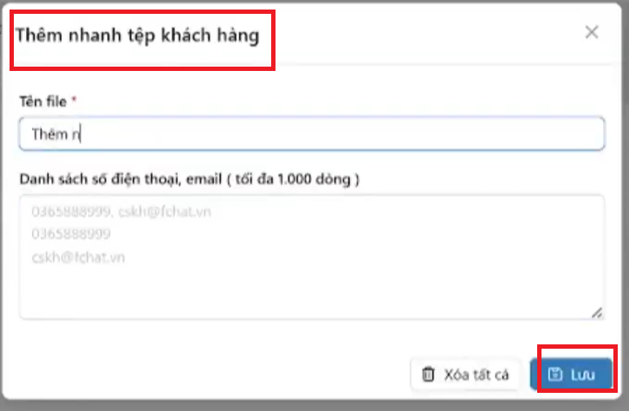629x411 pixels.
Task: Click the trash can icon on Xóa tất cả
Action: pos(428,375)
